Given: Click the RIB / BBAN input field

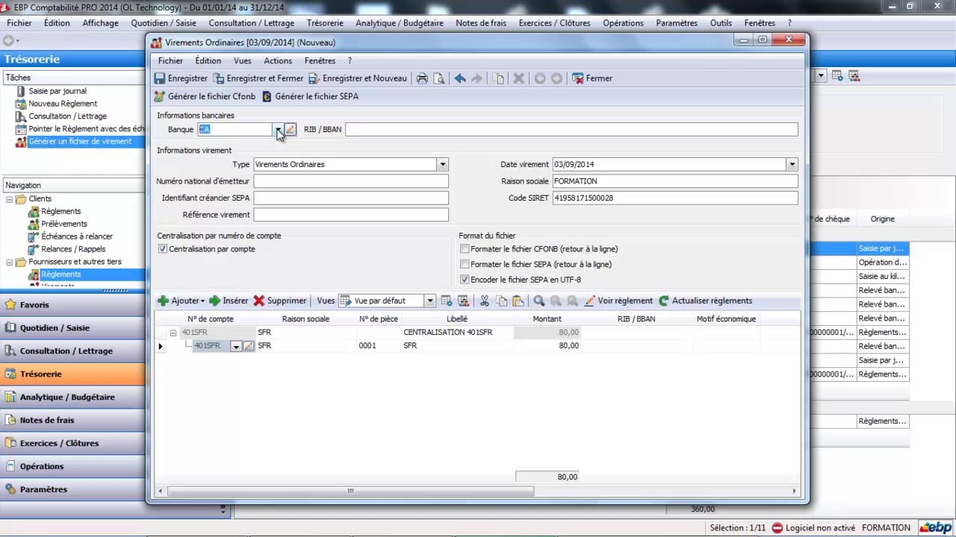Looking at the screenshot, I should pyautogui.click(x=571, y=129).
